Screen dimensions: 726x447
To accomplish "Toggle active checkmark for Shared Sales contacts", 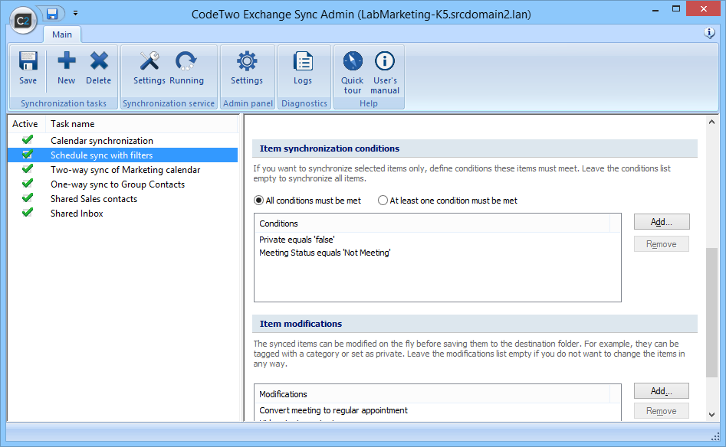I will pyautogui.click(x=28, y=197).
